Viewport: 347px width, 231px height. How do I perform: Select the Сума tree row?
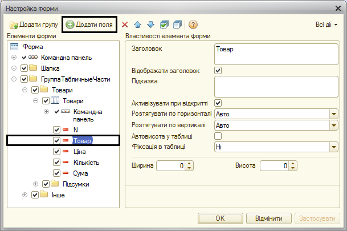[63, 173]
